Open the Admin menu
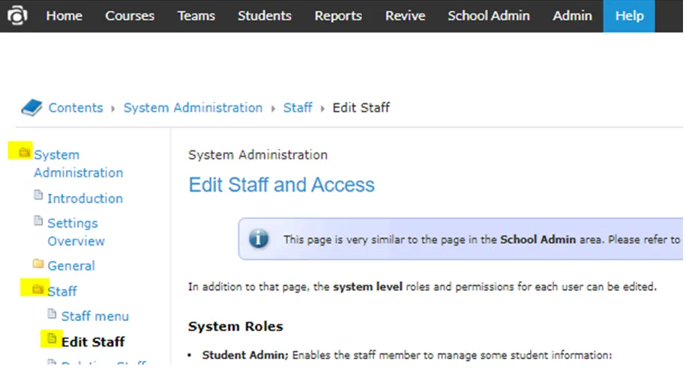Screen dimensions: 686x369 point(572,16)
